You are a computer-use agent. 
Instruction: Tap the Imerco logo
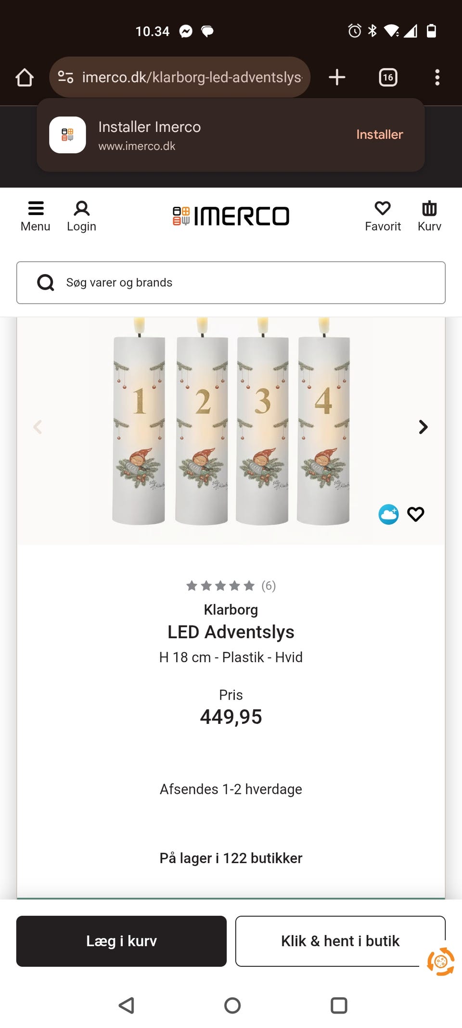pos(231,216)
